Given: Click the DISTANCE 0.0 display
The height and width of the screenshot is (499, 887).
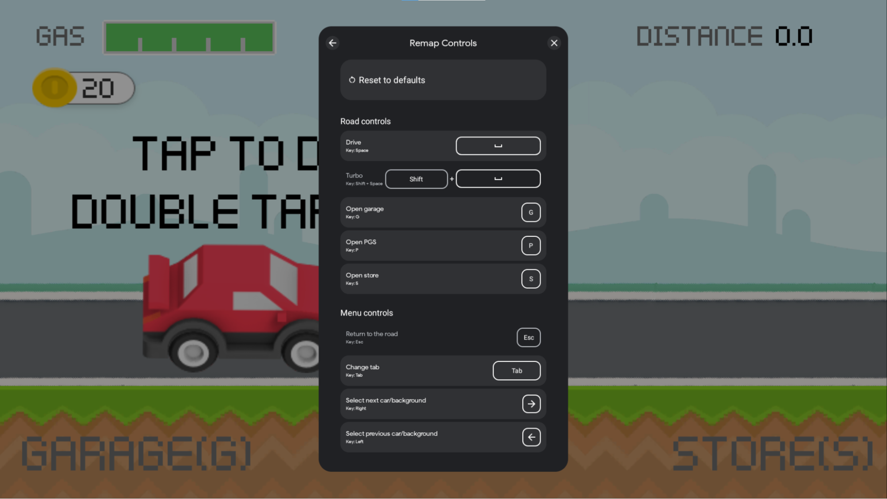Looking at the screenshot, I should (725, 36).
